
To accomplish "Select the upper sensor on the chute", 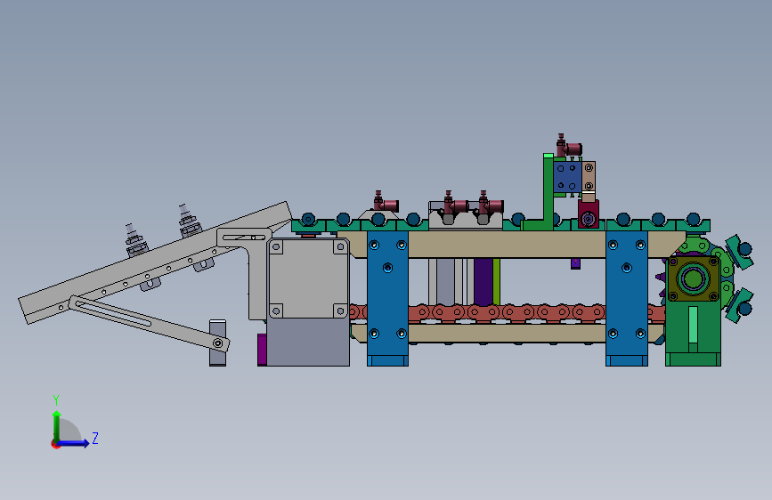I will (188, 221).
